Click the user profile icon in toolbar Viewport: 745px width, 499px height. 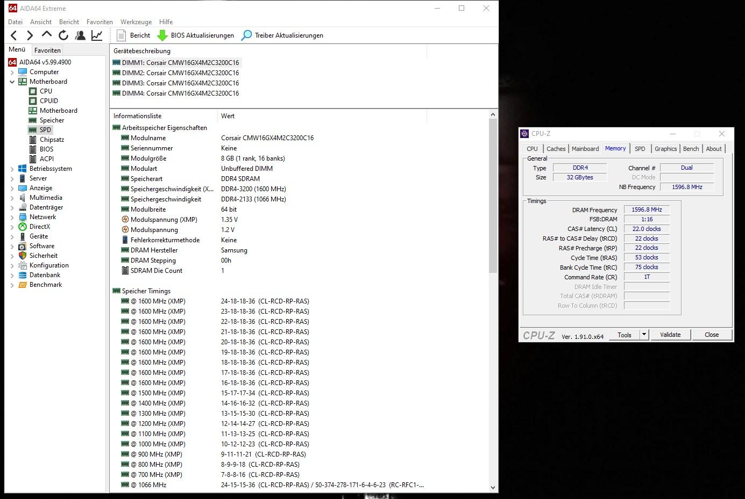[x=80, y=35]
